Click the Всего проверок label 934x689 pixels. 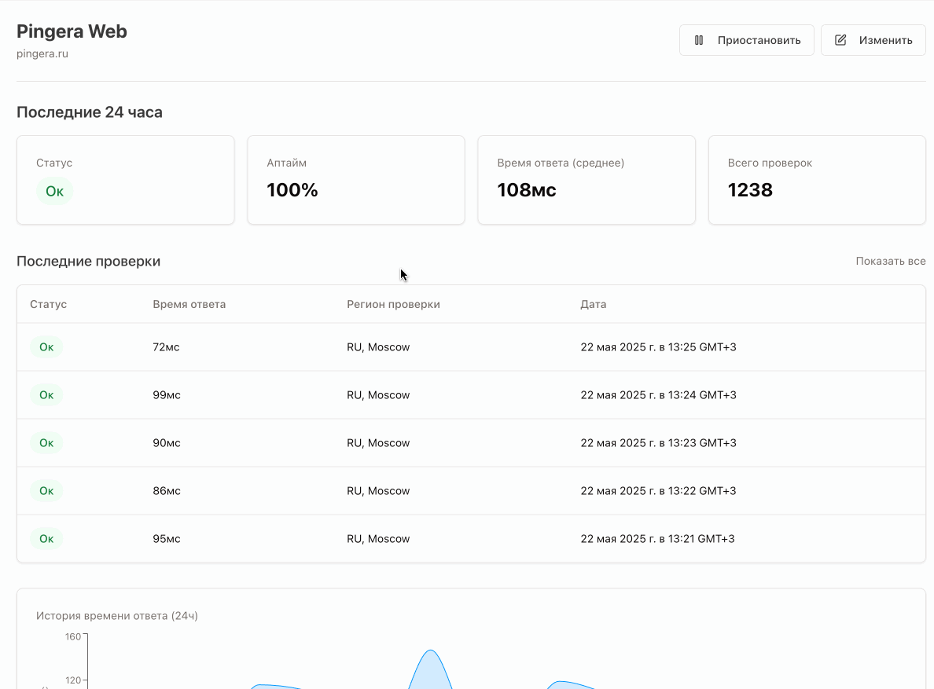pyautogui.click(x=770, y=163)
